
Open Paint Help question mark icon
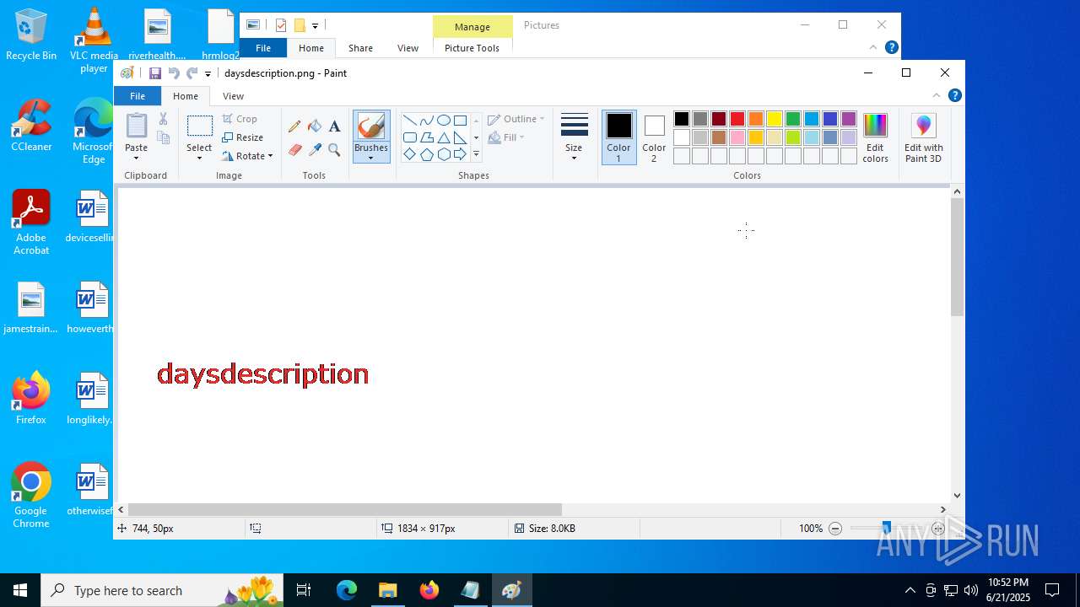tap(955, 95)
